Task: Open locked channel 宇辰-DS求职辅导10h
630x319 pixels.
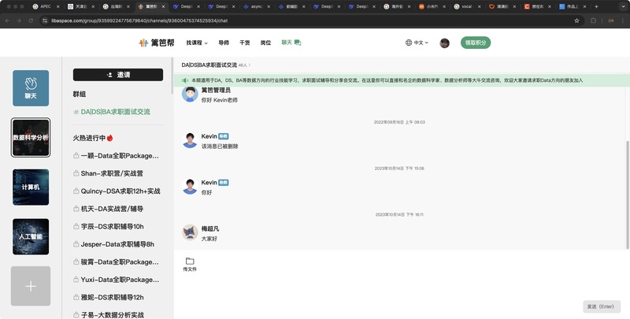Action: [109, 227]
